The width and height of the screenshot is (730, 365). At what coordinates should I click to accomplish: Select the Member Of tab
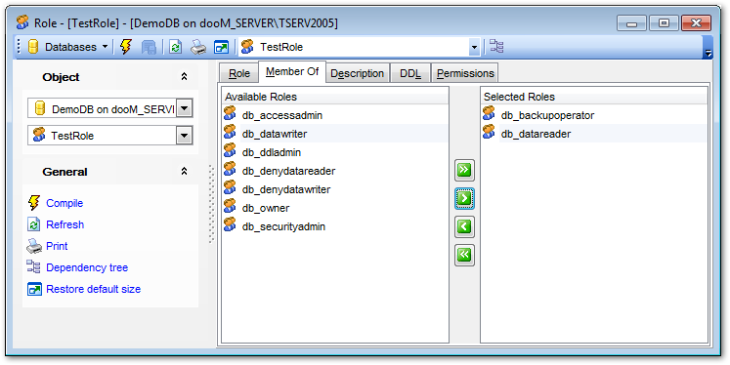pyautogui.click(x=292, y=71)
